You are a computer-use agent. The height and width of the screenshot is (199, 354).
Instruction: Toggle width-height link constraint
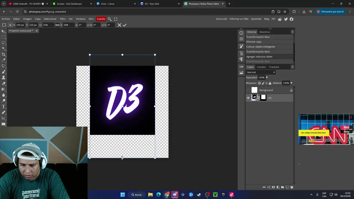coord(57,25)
